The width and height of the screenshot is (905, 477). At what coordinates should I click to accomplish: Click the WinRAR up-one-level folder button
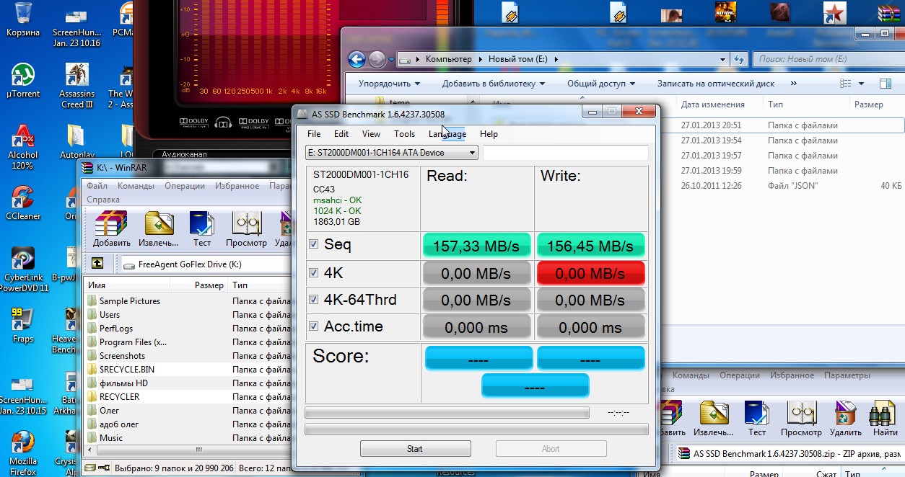[x=97, y=264]
